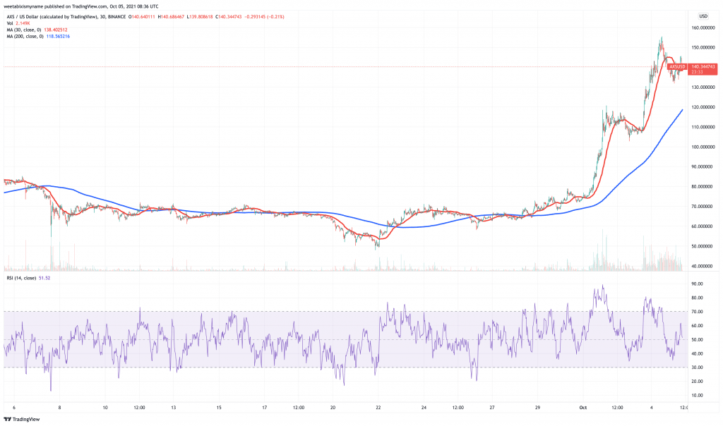Screen dimensions: 723x426
Task: Click the AXSUSD price tag label
Action: (677, 67)
